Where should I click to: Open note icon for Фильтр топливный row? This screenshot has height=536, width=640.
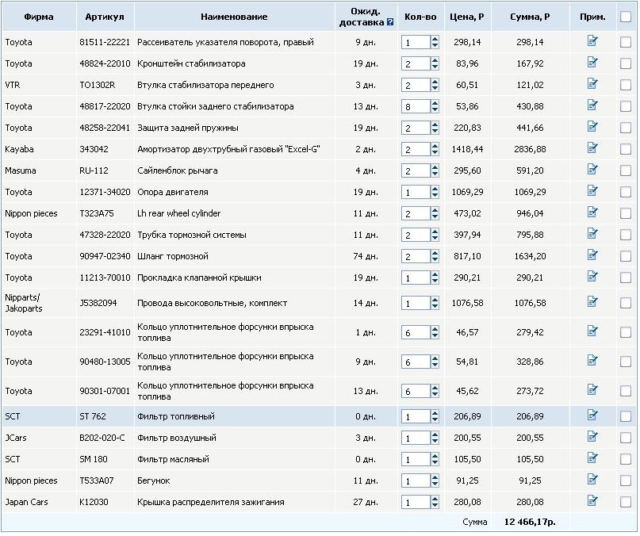click(x=592, y=415)
